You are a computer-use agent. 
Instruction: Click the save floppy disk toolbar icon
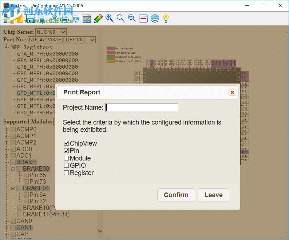coord(31,19)
